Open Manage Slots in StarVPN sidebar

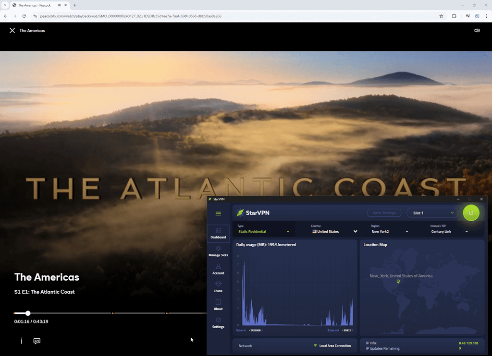pos(219,251)
